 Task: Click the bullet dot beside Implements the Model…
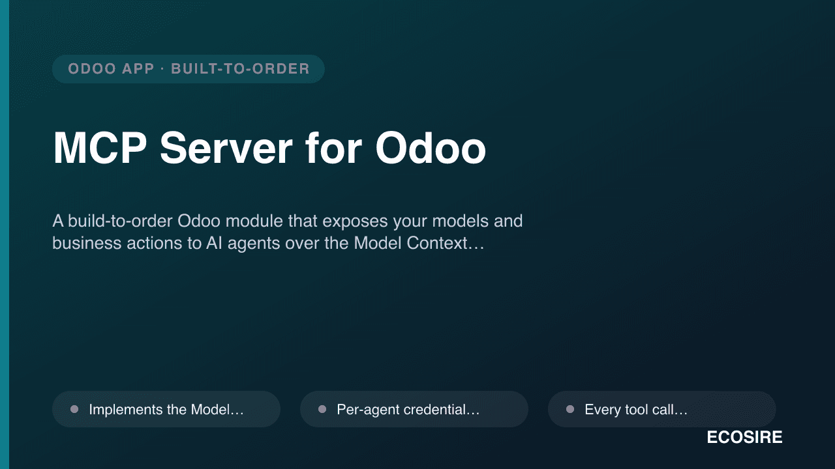(x=74, y=409)
